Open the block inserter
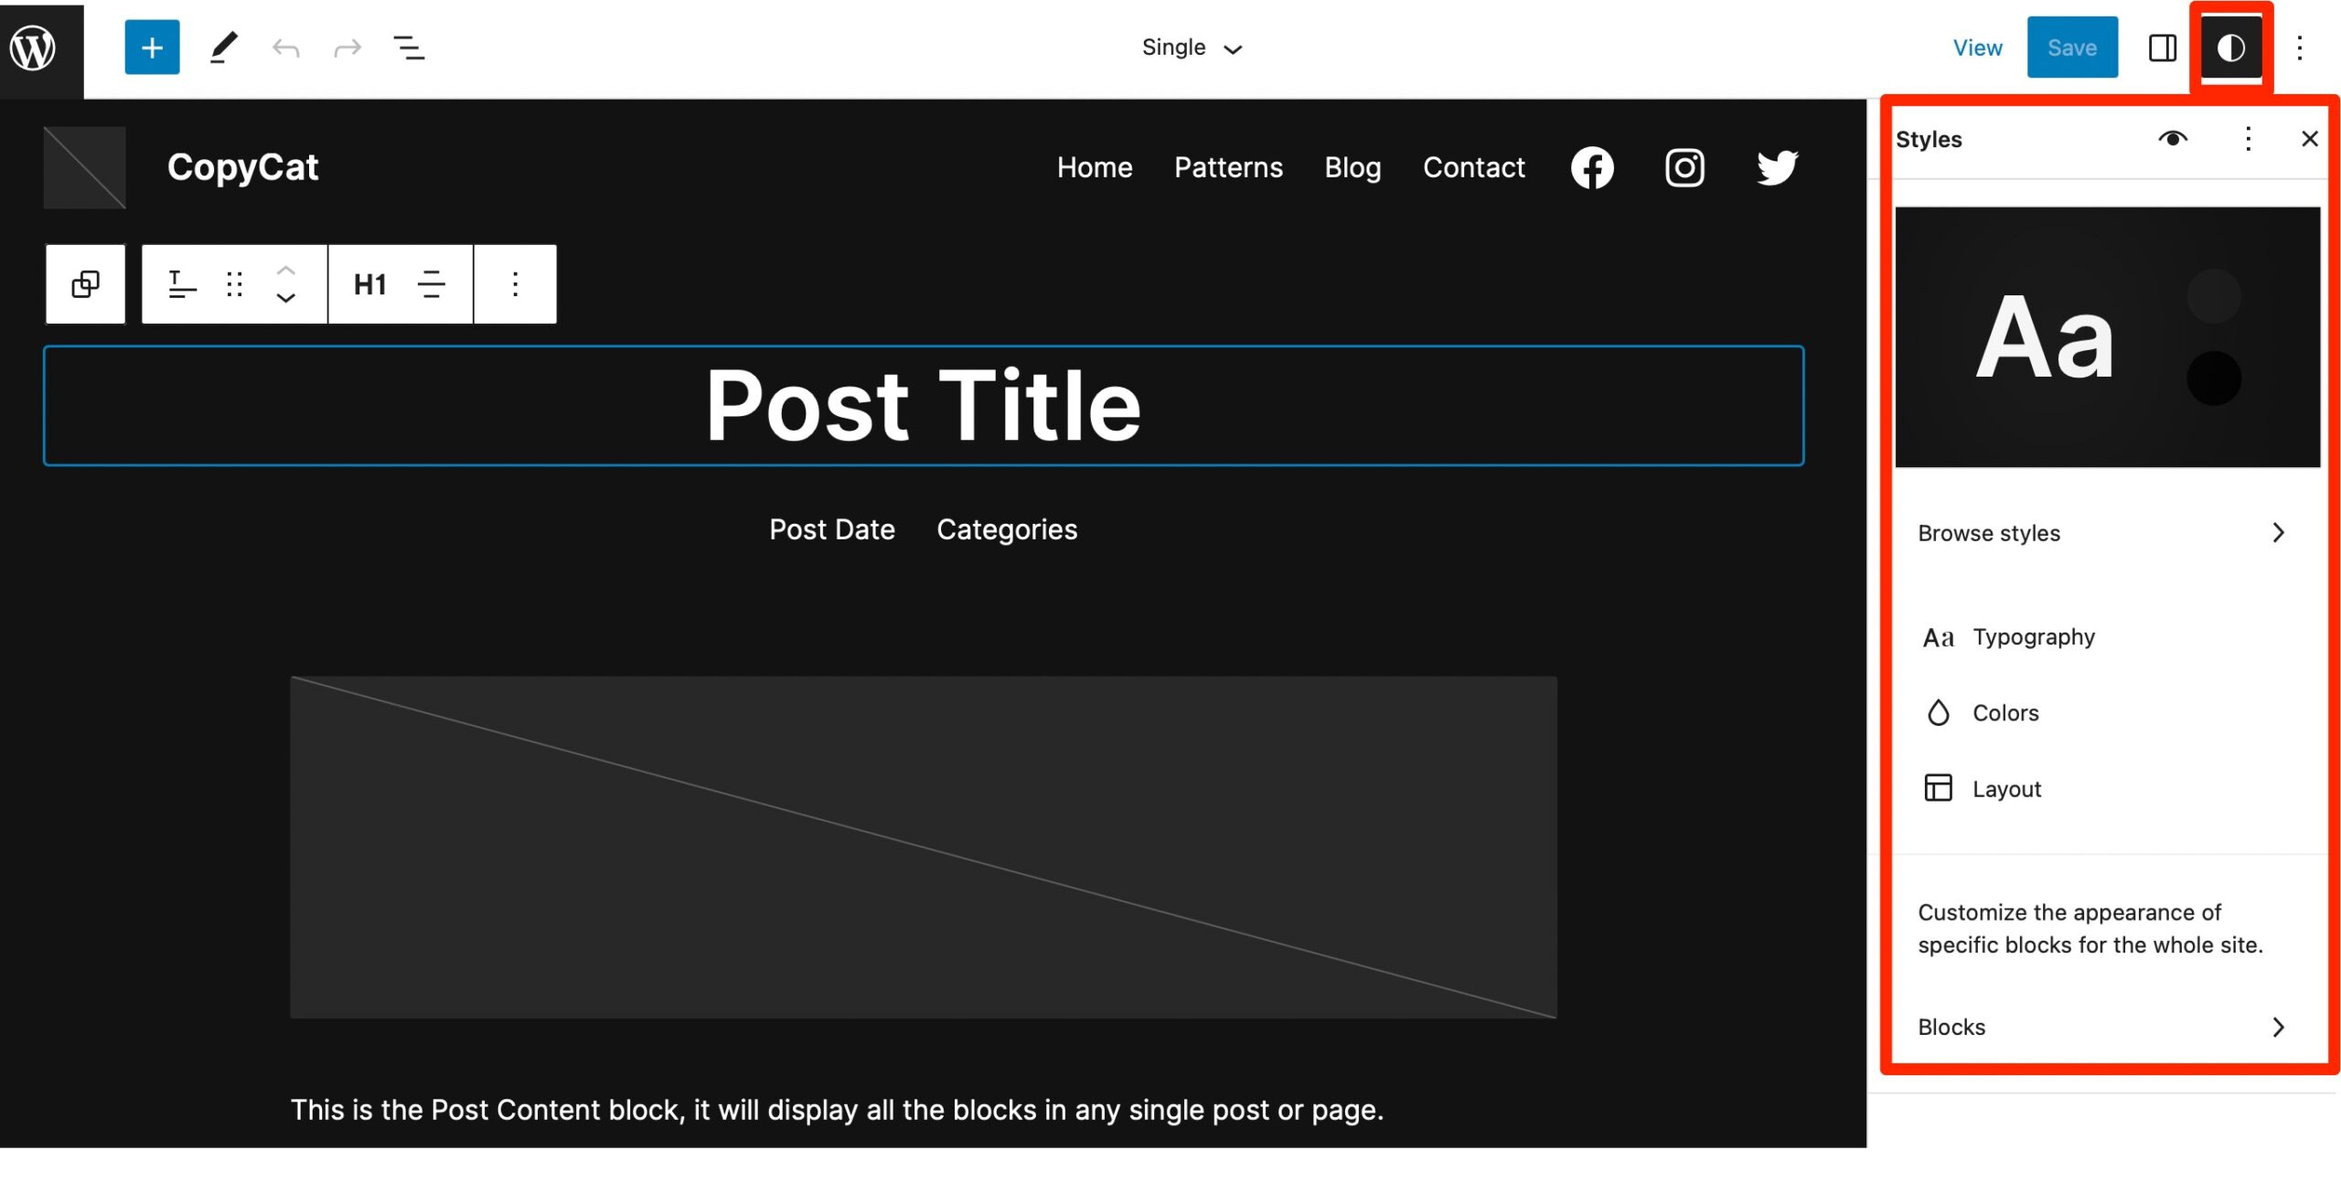This screenshot has height=1183, width=2341. click(x=151, y=47)
